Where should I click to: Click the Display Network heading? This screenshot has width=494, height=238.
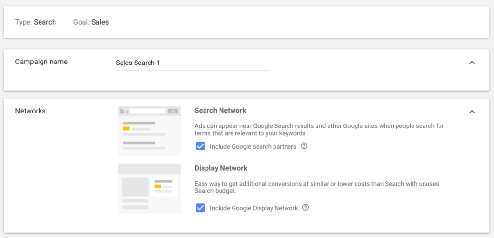tap(221, 168)
